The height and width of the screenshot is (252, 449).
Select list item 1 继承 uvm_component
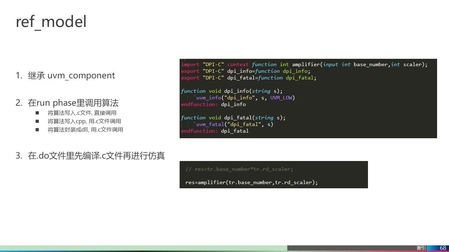pyautogui.click(x=71, y=75)
